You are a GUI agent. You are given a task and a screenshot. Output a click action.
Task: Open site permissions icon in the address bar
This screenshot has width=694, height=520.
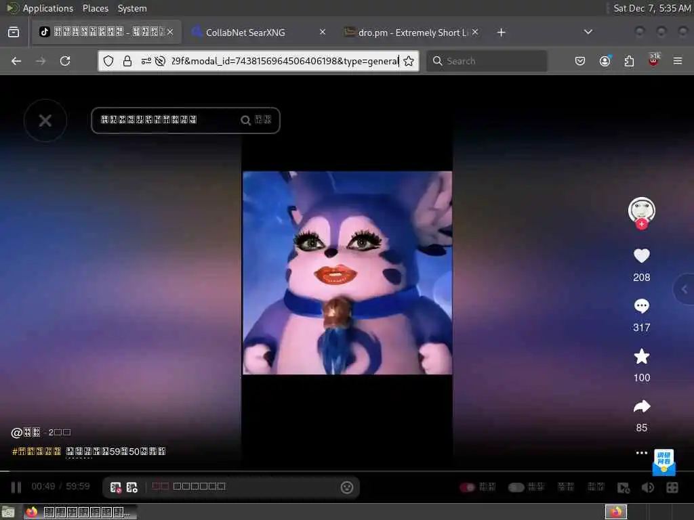(146, 61)
